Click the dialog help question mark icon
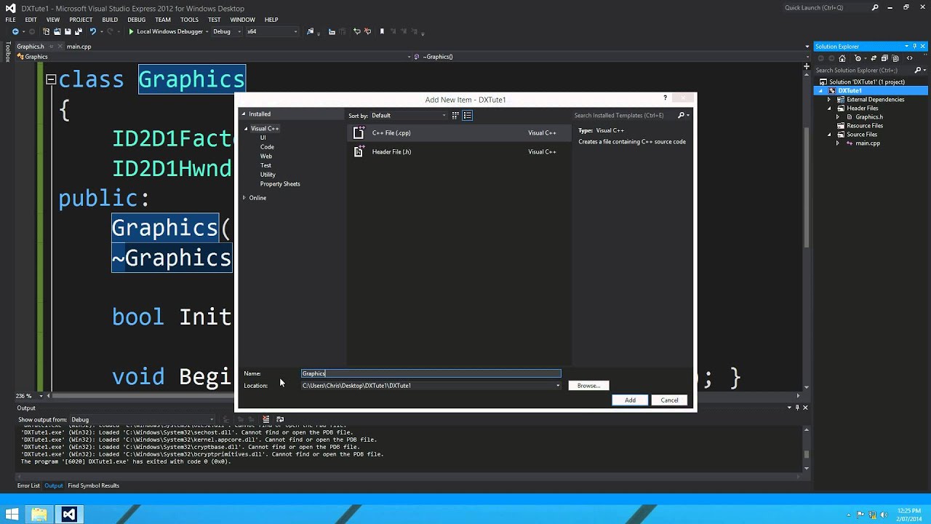This screenshot has height=524, width=931. click(x=665, y=98)
